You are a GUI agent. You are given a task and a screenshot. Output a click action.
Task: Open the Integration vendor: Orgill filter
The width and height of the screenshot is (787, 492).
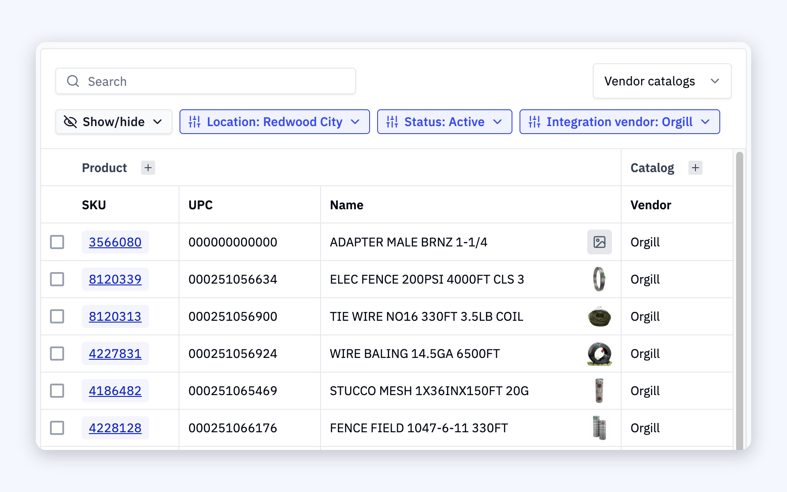[619, 122]
